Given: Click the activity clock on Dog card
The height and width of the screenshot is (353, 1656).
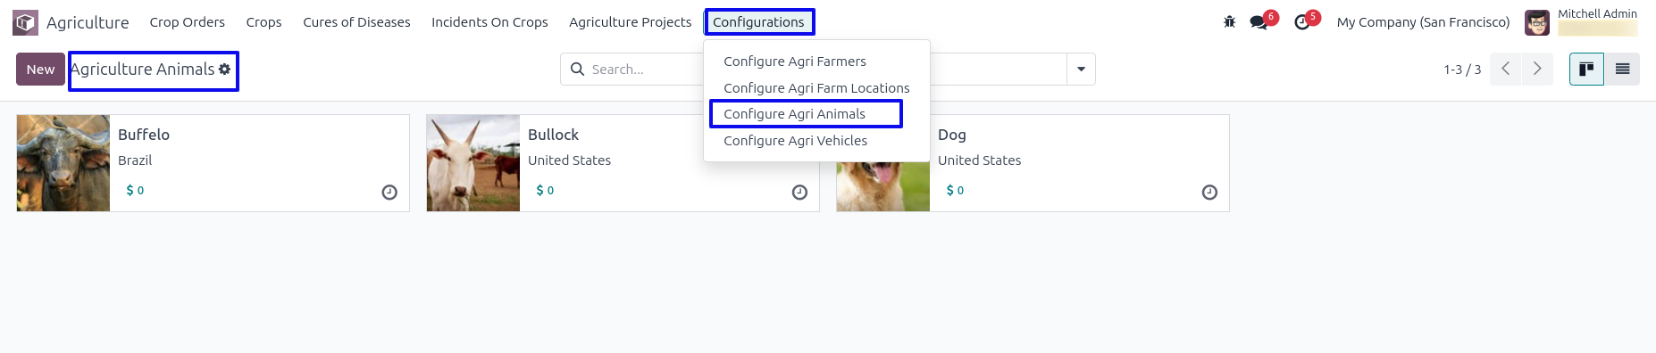Looking at the screenshot, I should point(1209,193).
